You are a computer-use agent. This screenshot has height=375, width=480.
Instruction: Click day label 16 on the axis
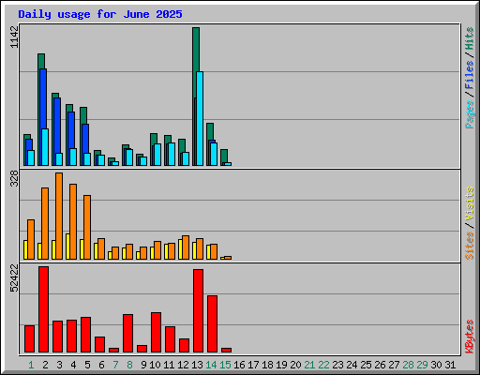coord(239,365)
